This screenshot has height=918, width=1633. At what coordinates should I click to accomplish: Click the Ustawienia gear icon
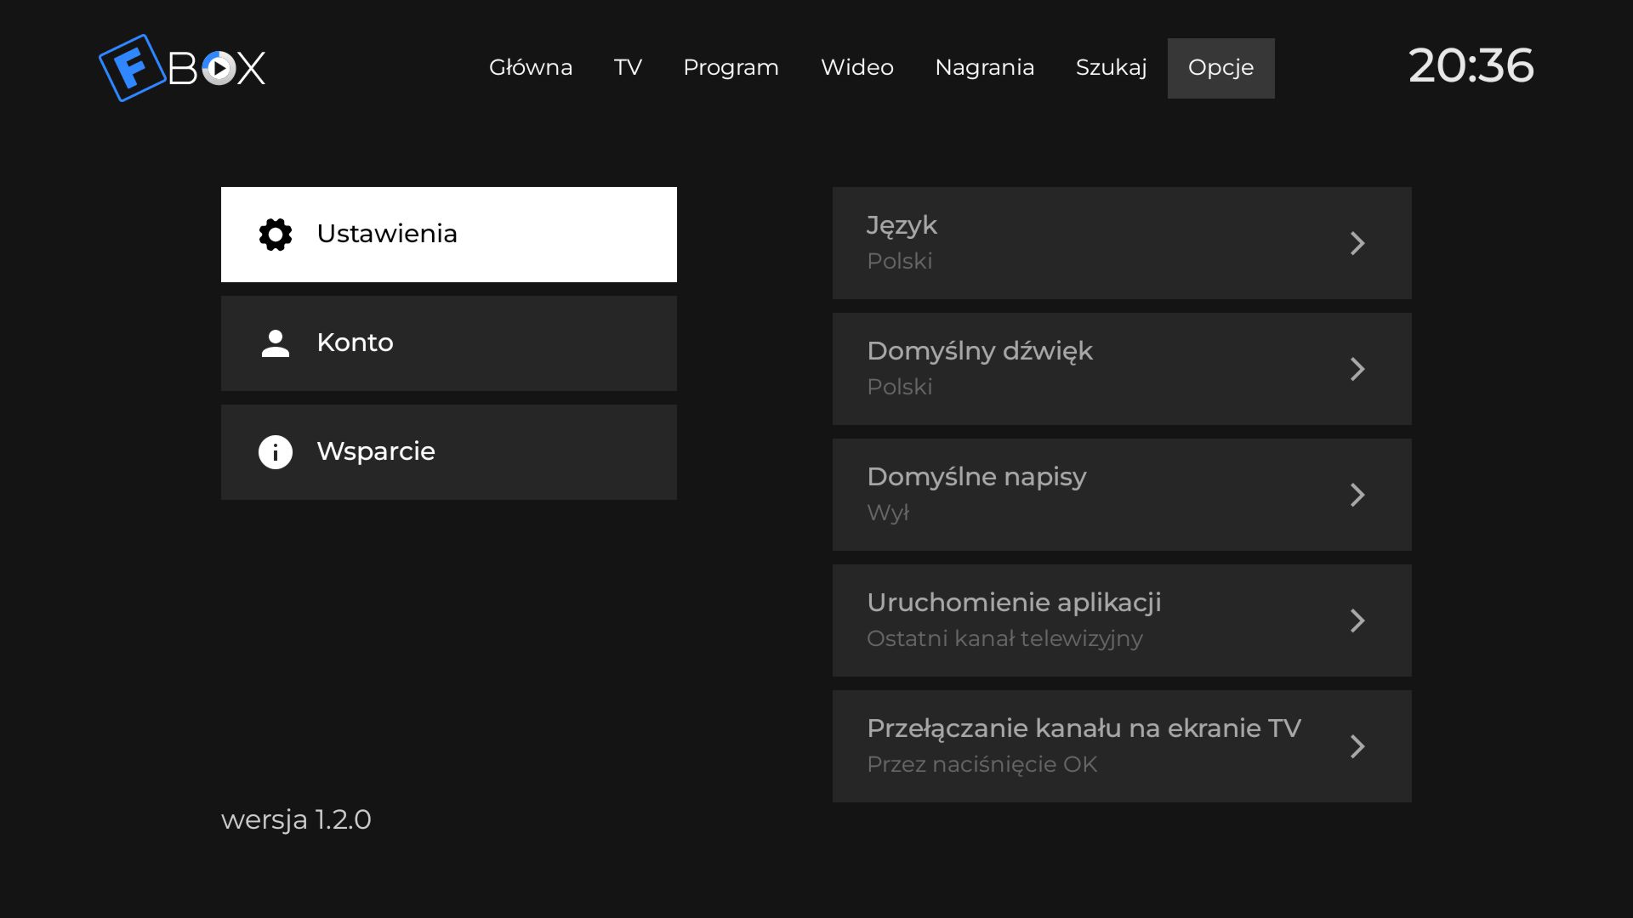276,235
